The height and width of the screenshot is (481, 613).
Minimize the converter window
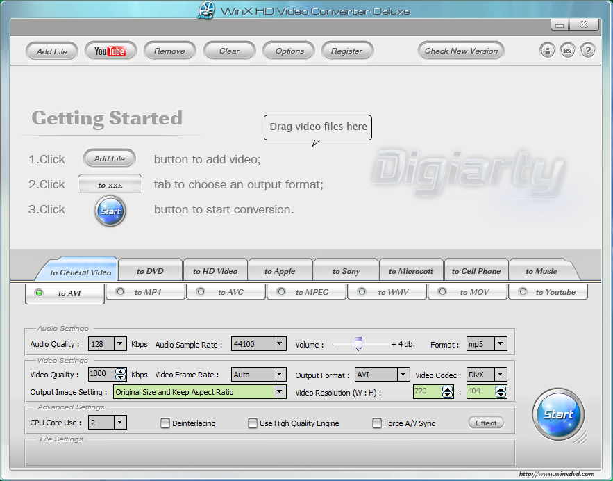560,24
